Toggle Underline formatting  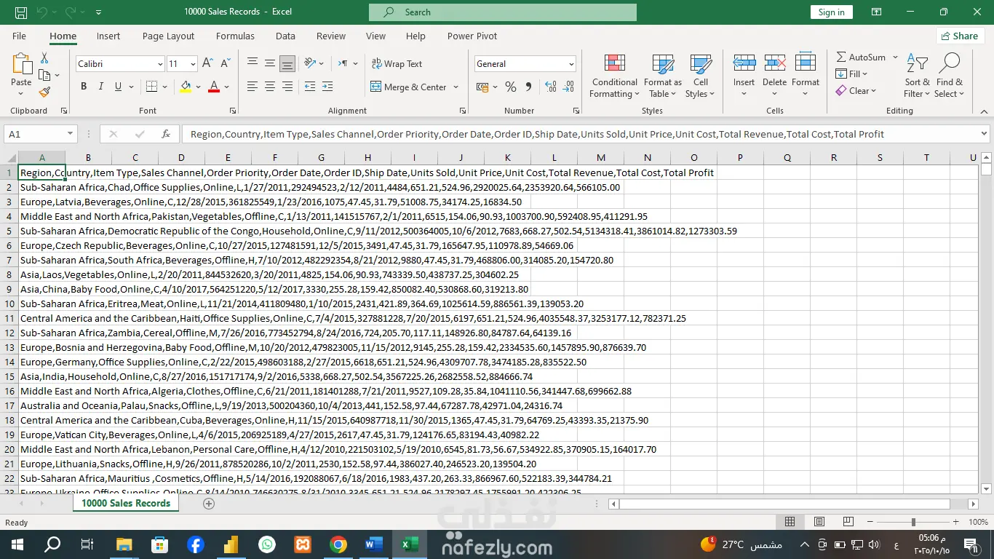(x=118, y=87)
